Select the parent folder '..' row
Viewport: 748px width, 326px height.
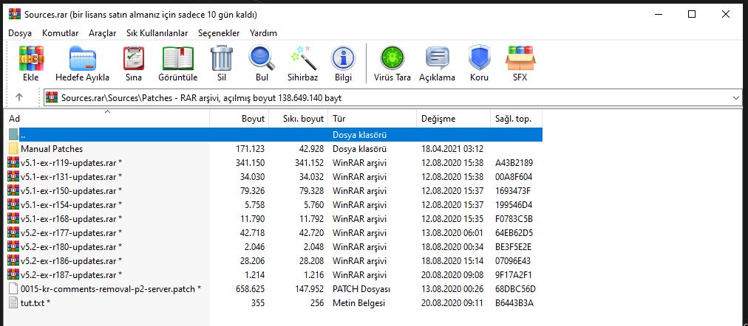click(275, 135)
